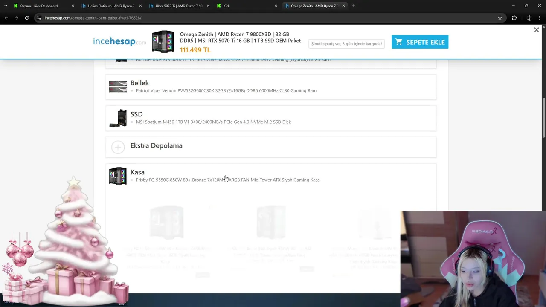View site information icon in address bar
This screenshot has width=546, height=307.
(x=39, y=18)
